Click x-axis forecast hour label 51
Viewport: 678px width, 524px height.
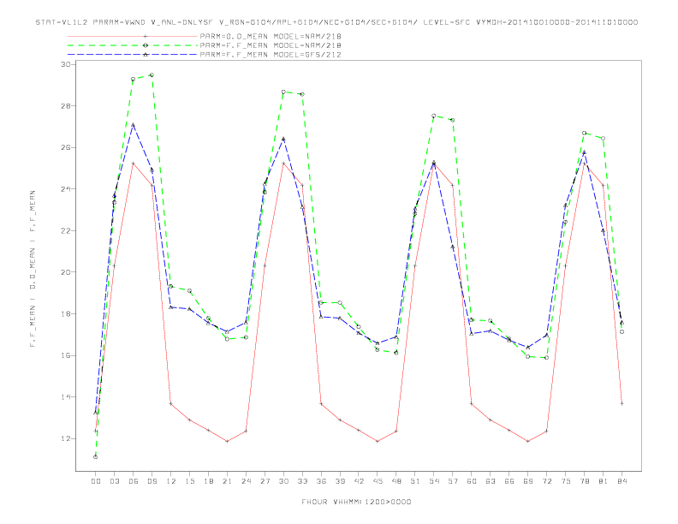pyautogui.click(x=415, y=481)
